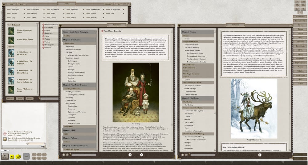This screenshot has width=308, height=165.
Task: Open the Characters tab in right sidebar
Action: pyautogui.click(x=300, y=17)
